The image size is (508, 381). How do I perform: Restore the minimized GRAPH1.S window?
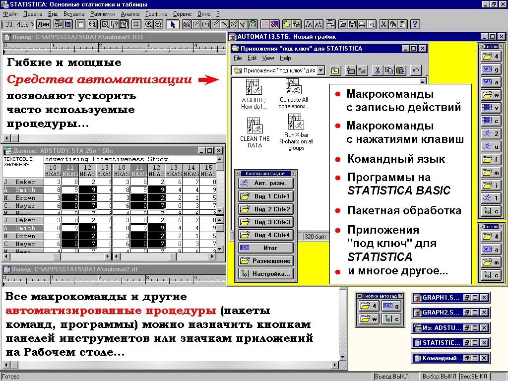click(467, 296)
